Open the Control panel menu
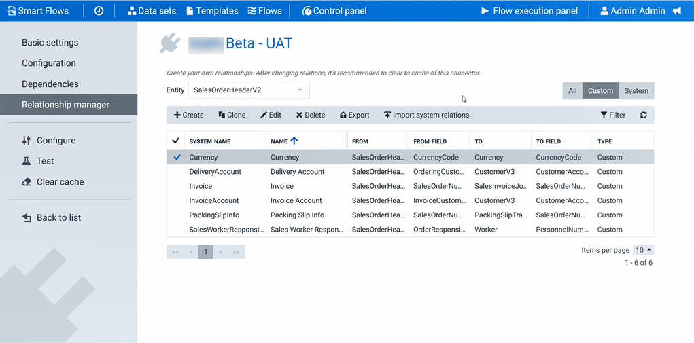The image size is (694, 343). click(334, 11)
